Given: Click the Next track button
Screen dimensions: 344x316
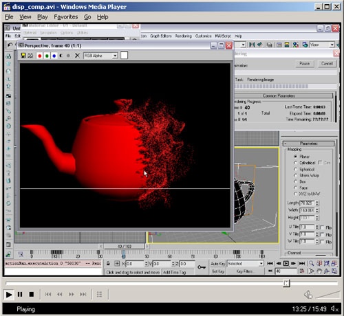Looking at the screenshot, I should (x=83, y=295).
